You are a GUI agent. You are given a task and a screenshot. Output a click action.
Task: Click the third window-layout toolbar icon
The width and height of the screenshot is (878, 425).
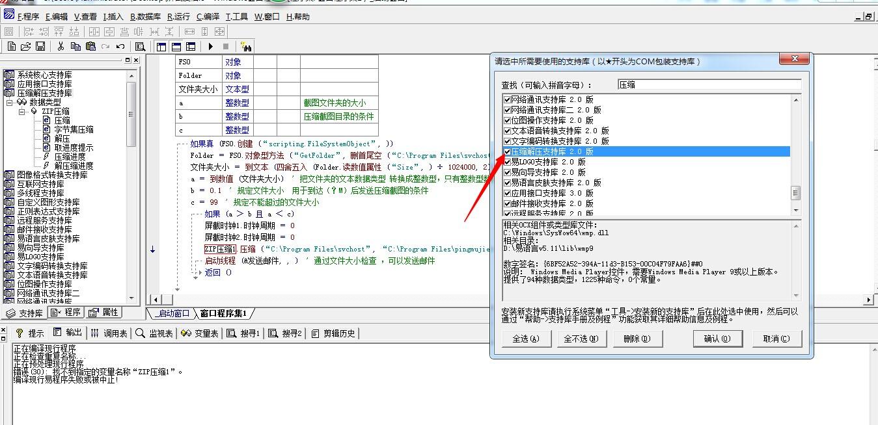191,46
